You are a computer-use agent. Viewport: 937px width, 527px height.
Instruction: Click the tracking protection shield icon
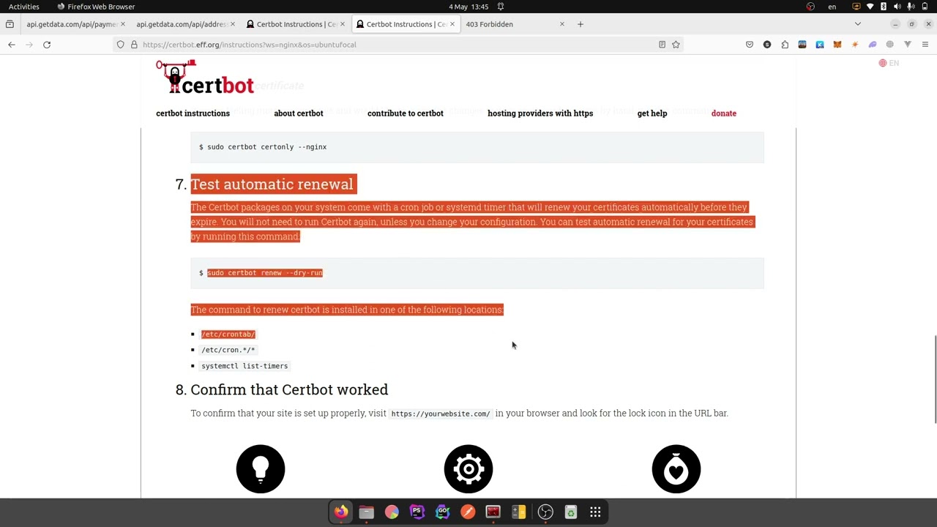click(121, 45)
